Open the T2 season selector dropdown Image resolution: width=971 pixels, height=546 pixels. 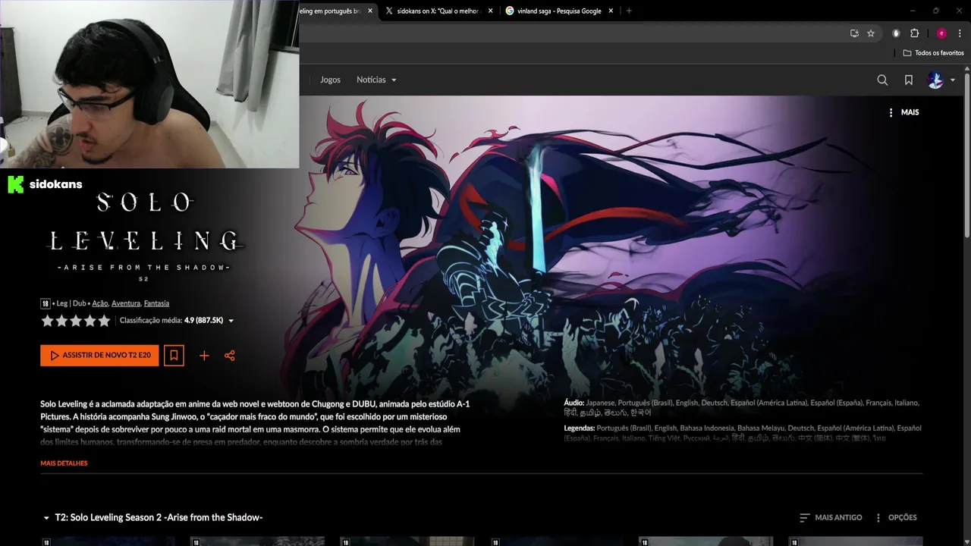tap(153, 517)
